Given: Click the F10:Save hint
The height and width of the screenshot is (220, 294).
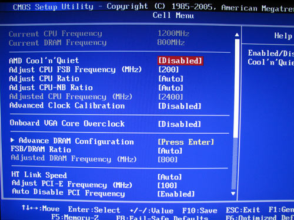Looking at the screenshot, I should 199,211.
